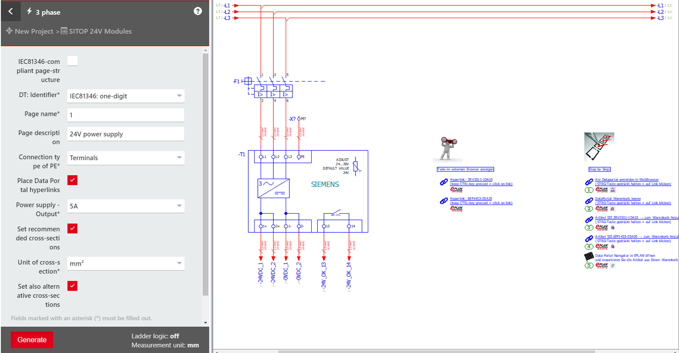Uncheck Set recommended cross-sections
This screenshot has height=353, width=679.
[x=72, y=229]
